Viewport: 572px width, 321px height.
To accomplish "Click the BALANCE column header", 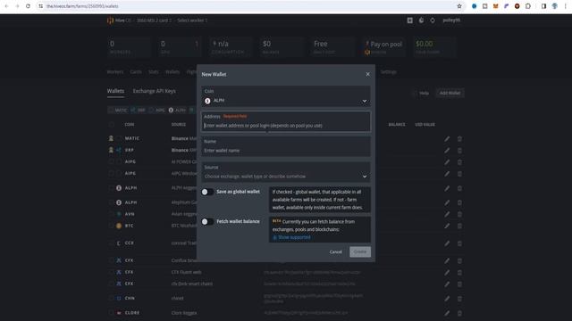I will click(x=397, y=125).
